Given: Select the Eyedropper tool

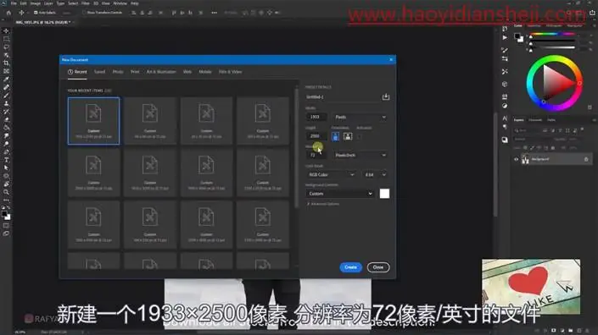Looking at the screenshot, I should click(x=6, y=79).
